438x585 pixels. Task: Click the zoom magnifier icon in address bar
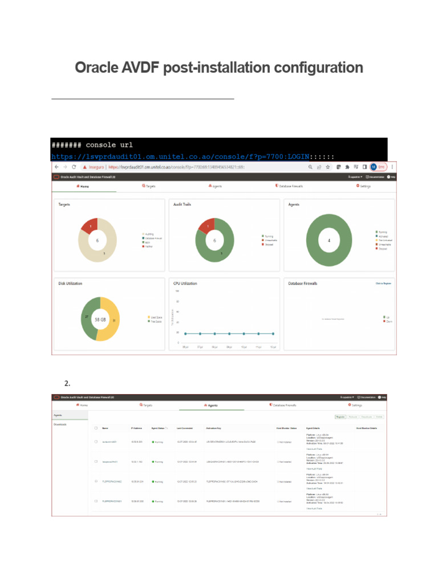[310, 167]
